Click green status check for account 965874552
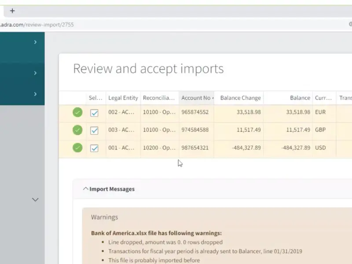The width and height of the screenshot is (352, 264). click(x=77, y=112)
